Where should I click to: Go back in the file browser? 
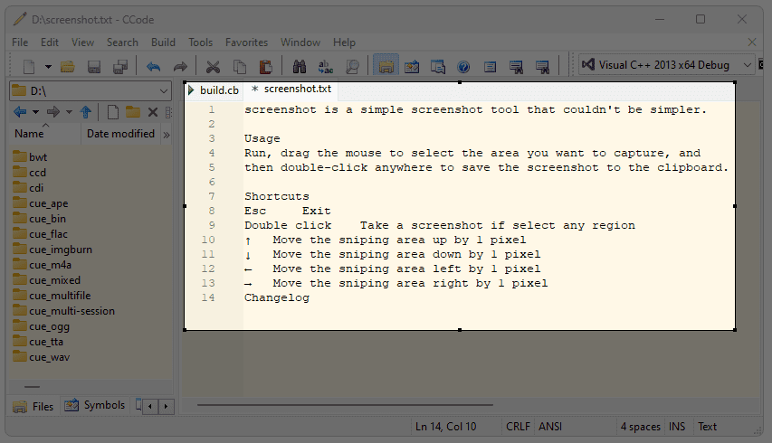coord(20,112)
